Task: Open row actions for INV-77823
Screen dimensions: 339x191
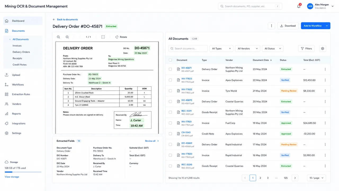Action: click(325, 80)
